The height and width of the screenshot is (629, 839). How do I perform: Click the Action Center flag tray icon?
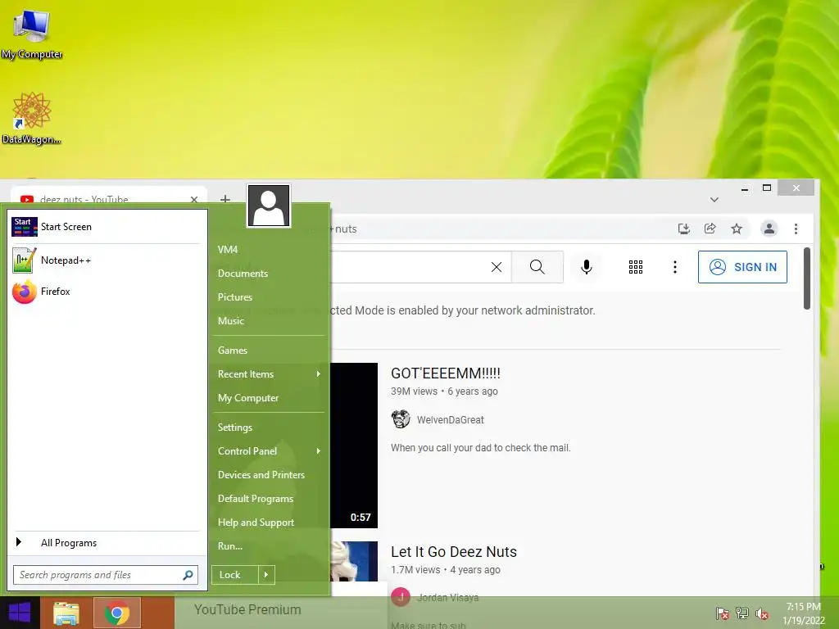723,613
